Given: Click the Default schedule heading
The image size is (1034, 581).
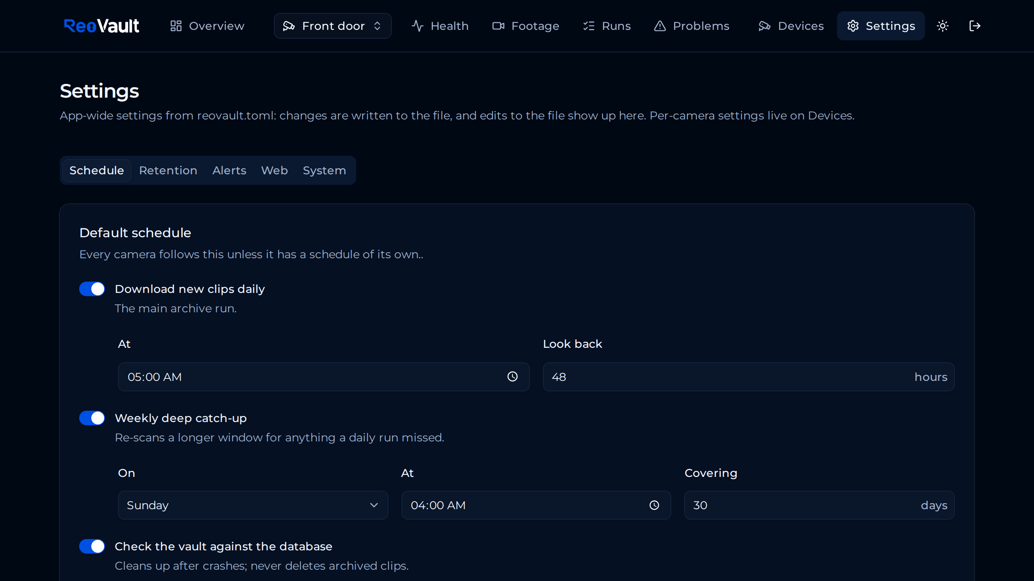Looking at the screenshot, I should pyautogui.click(x=135, y=233).
